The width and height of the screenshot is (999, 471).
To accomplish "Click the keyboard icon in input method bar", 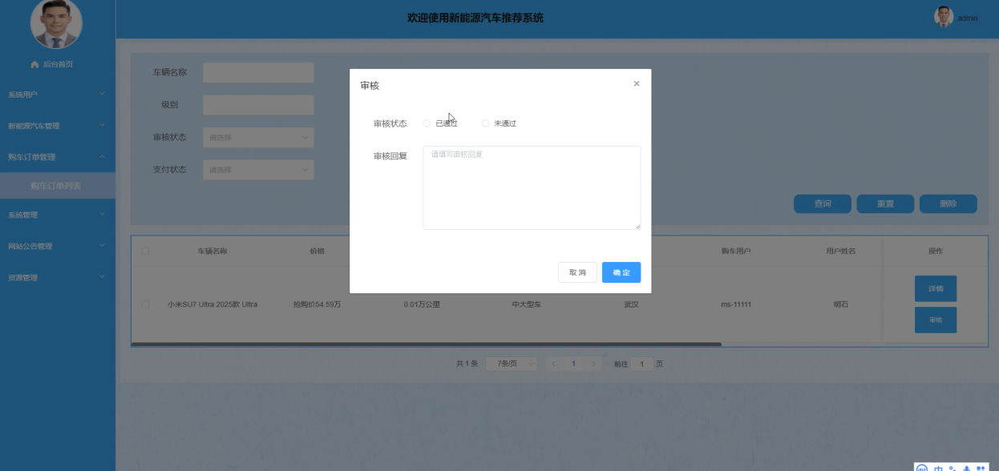I will [938, 467].
